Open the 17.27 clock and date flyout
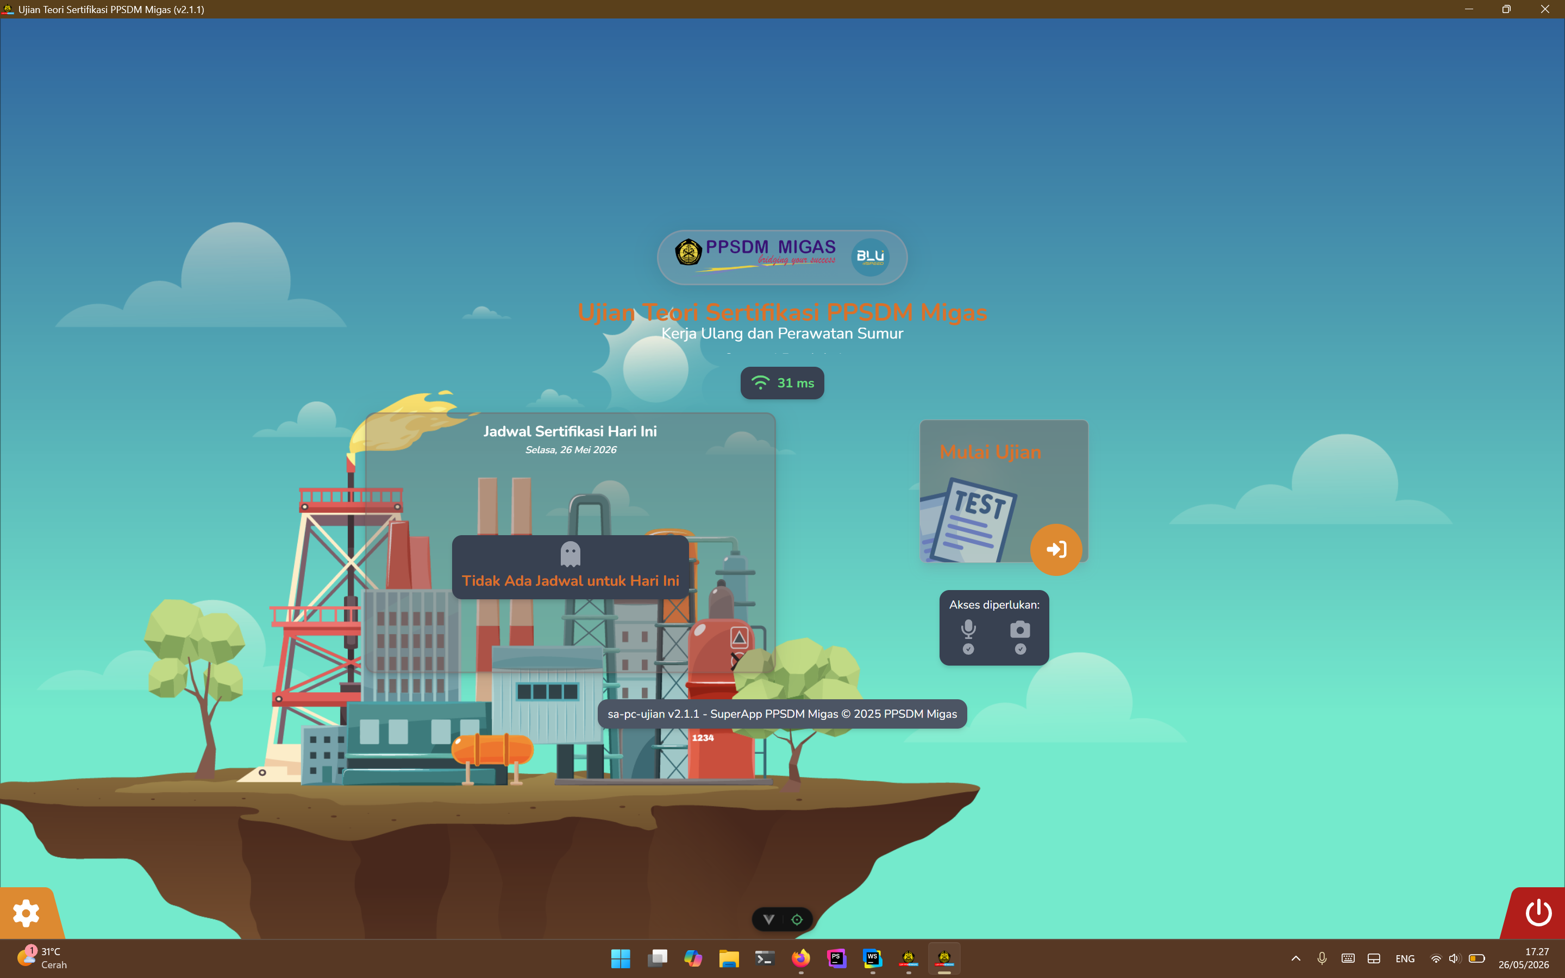The height and width of the screenshot is (978, 1565). tap(1524, 958)
